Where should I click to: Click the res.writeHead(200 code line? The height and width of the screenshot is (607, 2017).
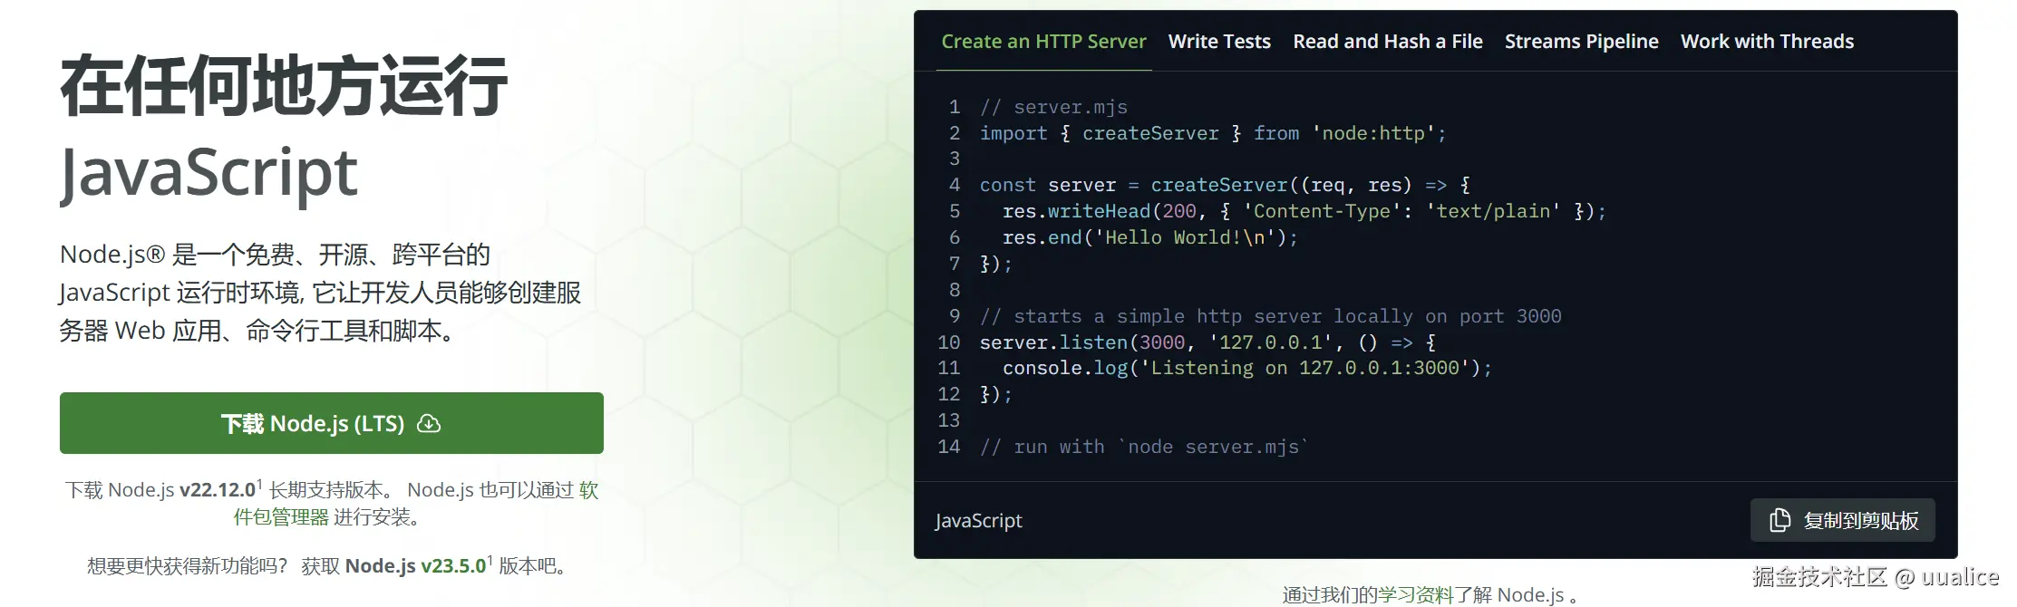coord(1304,211)
